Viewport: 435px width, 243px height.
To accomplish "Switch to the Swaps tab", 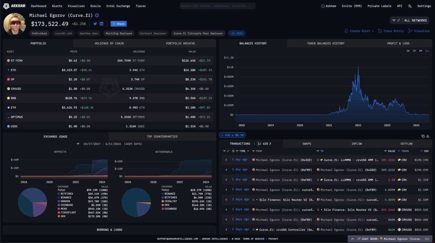I will pyautogui.click(x=307, y=144).
